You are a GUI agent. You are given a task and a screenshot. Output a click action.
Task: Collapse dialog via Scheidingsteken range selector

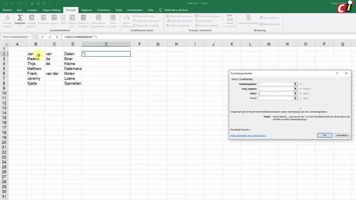pos(295,84)
